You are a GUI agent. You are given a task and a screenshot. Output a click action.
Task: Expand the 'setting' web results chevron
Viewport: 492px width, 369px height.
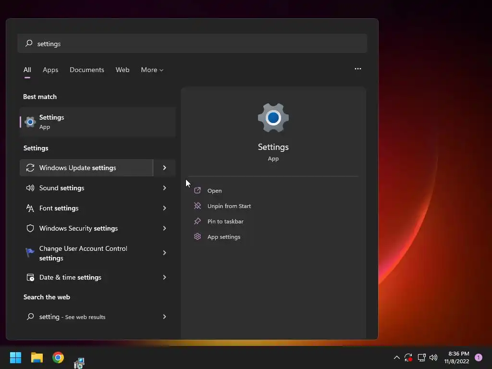(x=164, y=317)
